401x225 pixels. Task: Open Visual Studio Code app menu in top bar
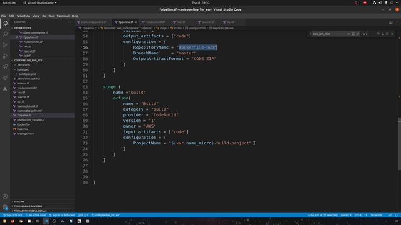(x=39, y=2)
